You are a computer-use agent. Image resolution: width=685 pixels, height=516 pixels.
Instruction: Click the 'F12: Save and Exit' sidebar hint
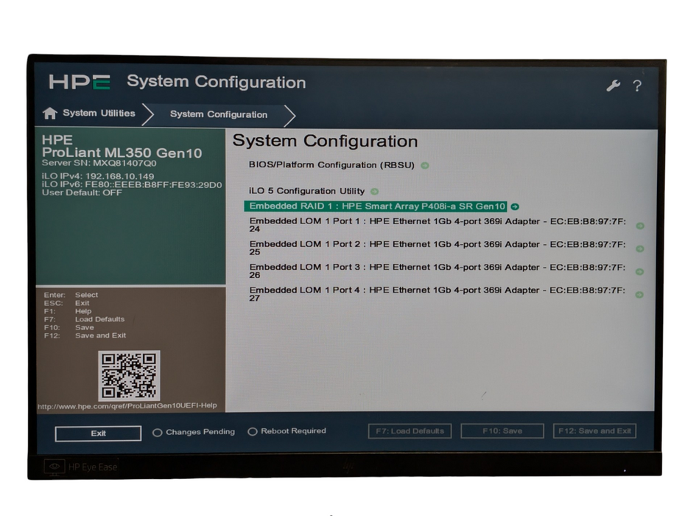[85, 335]
